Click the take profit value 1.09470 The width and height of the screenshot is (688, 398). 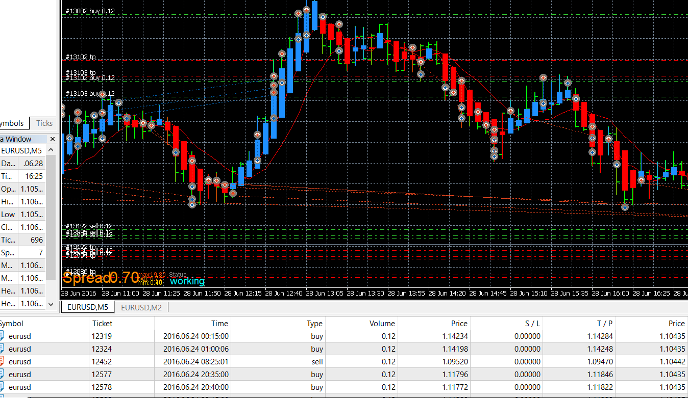tap(601, 362)
